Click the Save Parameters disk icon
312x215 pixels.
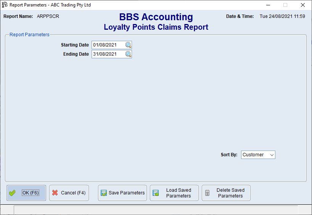pos(104,193)
